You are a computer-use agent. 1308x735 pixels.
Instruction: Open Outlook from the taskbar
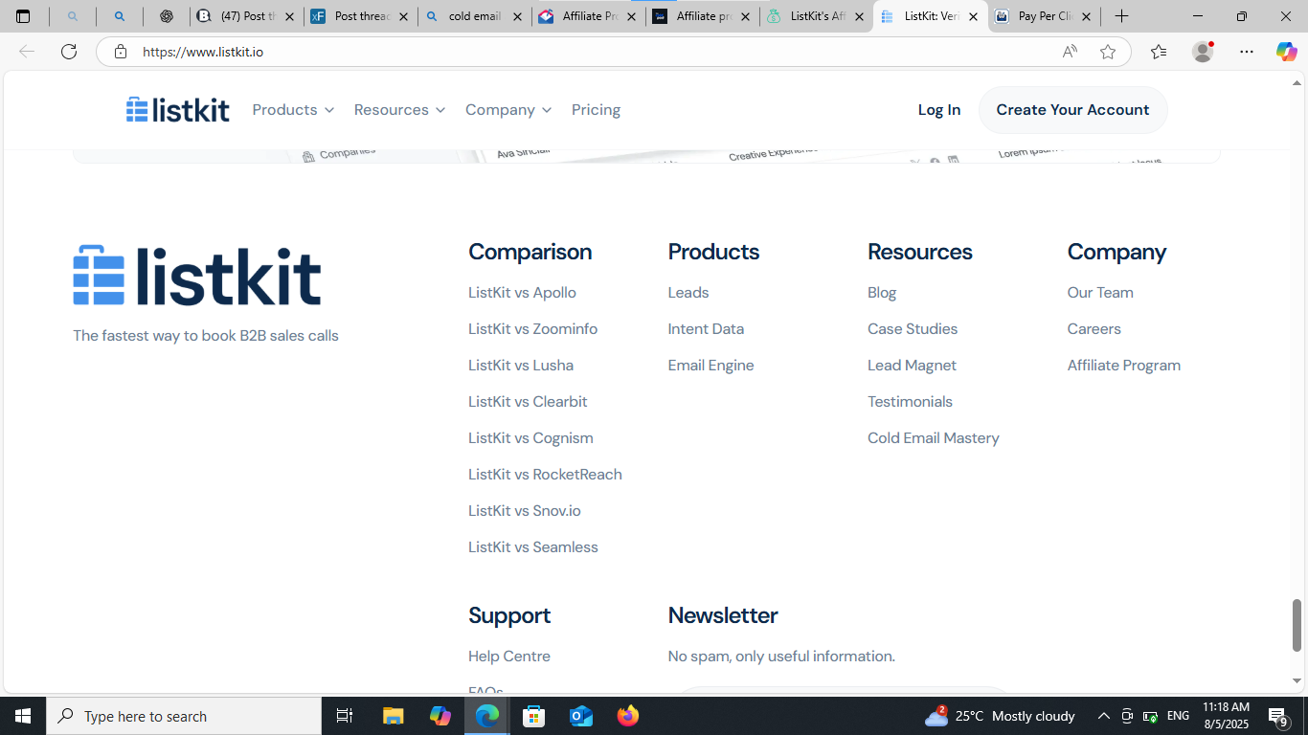[581, 716]
